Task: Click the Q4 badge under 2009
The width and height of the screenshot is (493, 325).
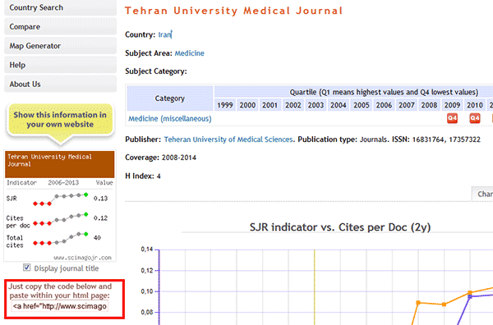Action: pyautogui.click(x=452, y=118)
